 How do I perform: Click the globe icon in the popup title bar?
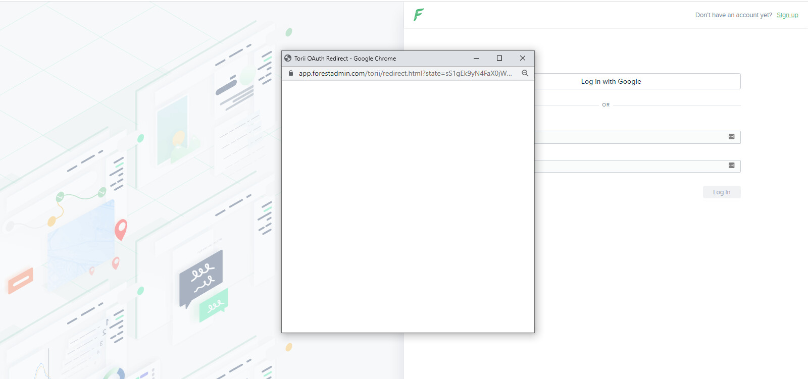(288, 58)
